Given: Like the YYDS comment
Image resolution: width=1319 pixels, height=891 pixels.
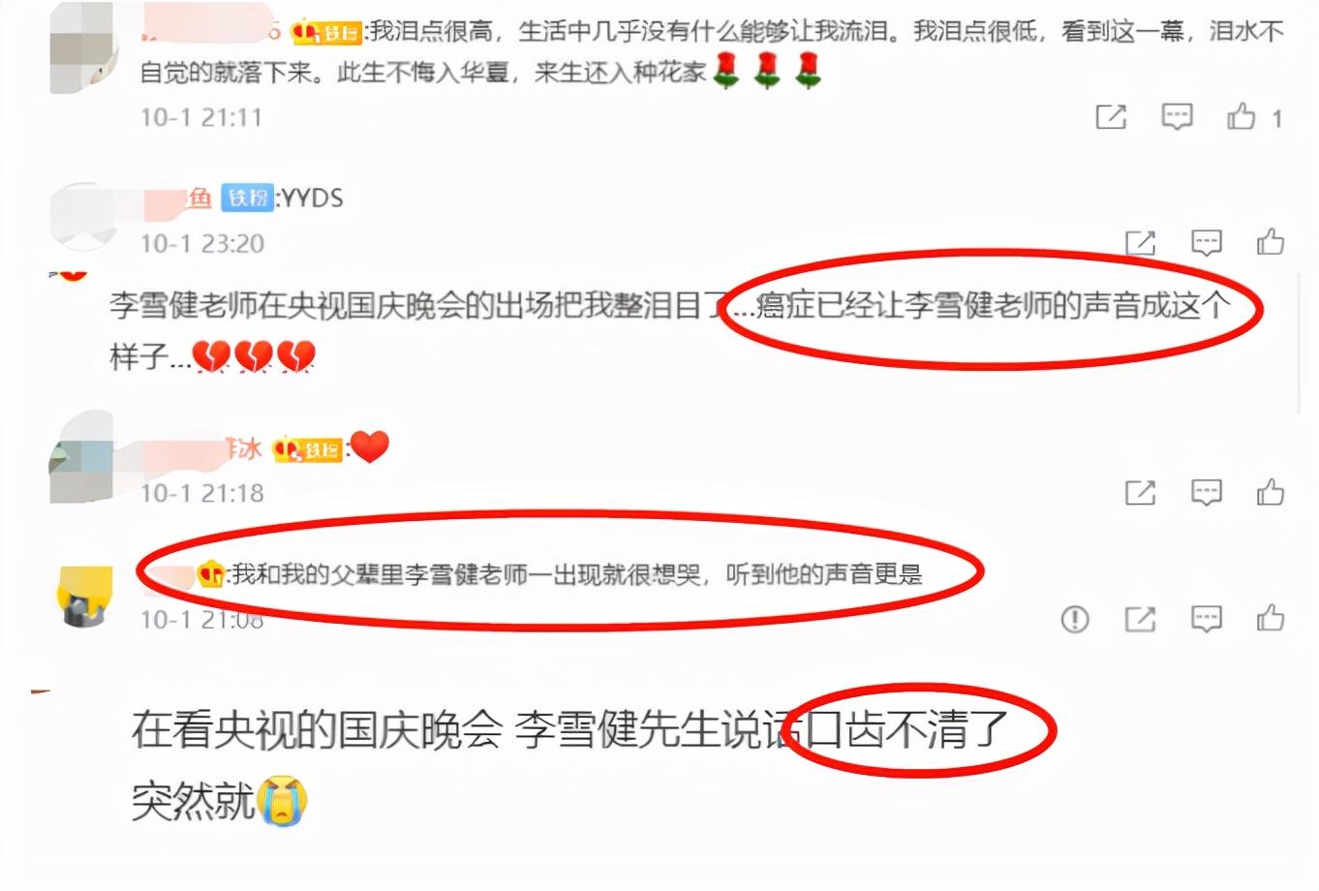Looking at the screenshot, I should tap(1270, 241).
